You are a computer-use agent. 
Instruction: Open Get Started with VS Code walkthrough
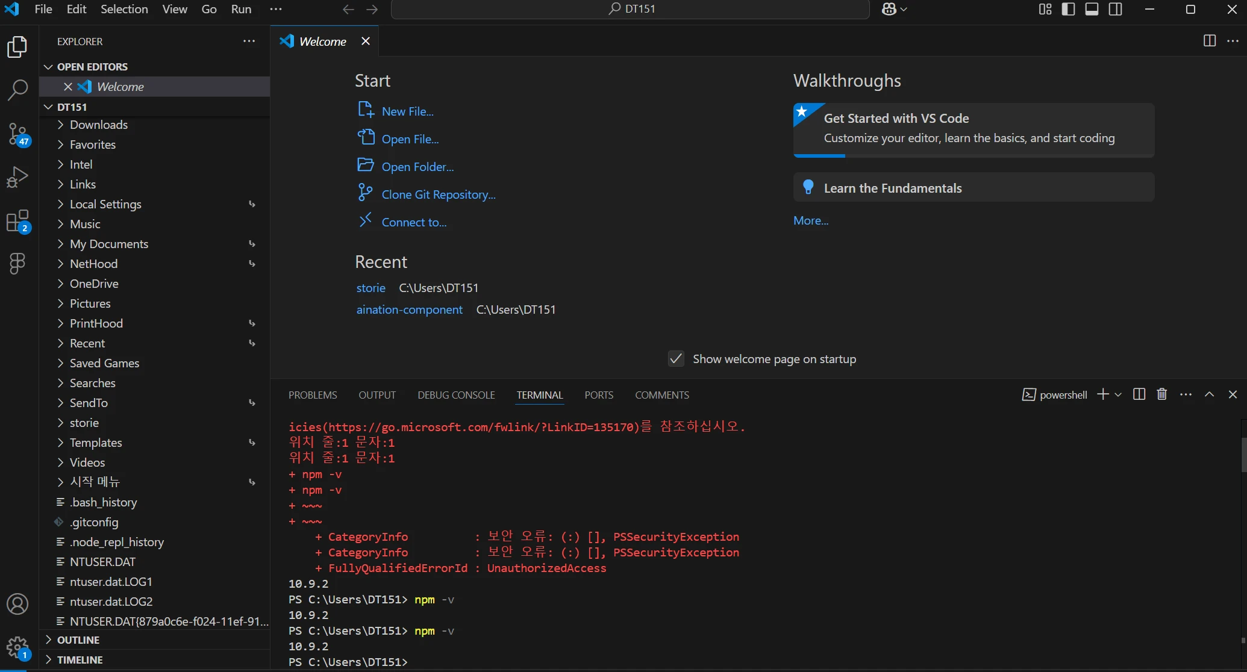click(974, 130)
